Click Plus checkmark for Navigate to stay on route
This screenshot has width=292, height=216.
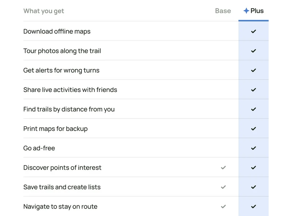pos(253,207)
